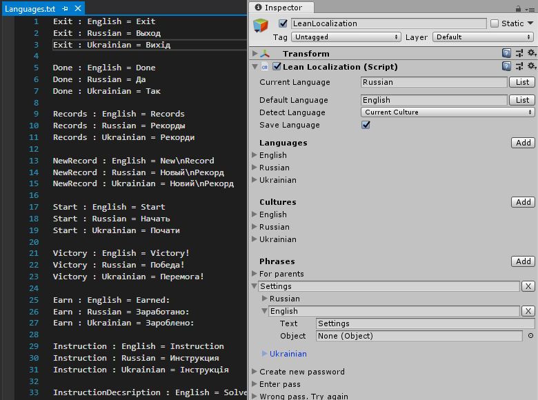The height and width of the screenshot is (400, 538).
Task: Click Add button next to Cultures
Action: pyautogui.click(x=523, y=202)
